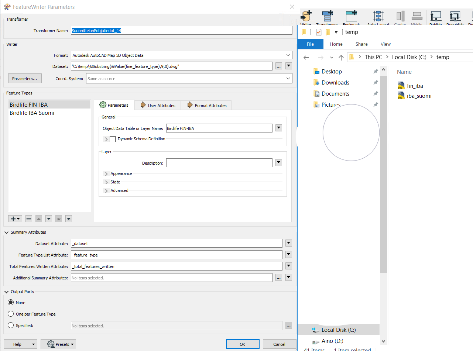Switch to the User Attributes tab
The image size is (473, 351).
158,105
